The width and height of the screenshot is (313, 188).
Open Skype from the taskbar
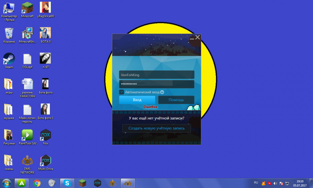(67, 183)
